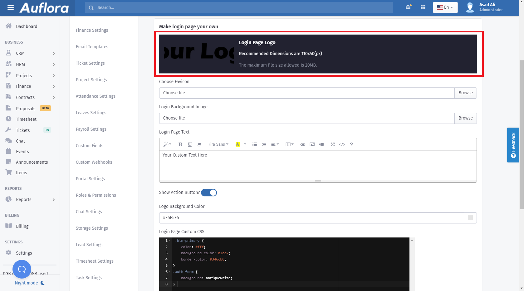This screenshot has width=524, height=291.
Task: Click the apps grid icon in the header
Action: click(423, 7)
